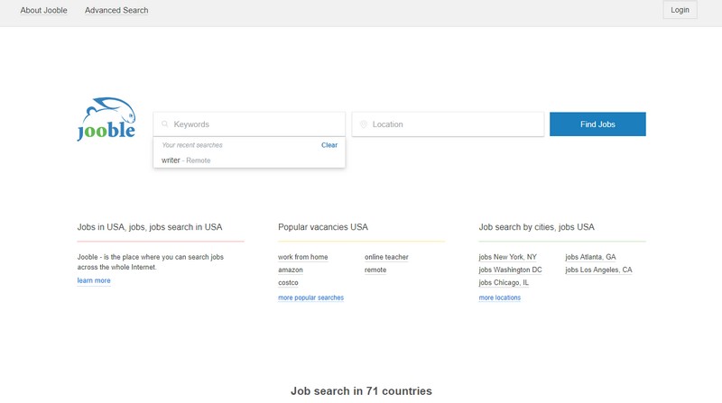Focus the Keywords input field
Screen dimensions: 722x403
(249, 124)
